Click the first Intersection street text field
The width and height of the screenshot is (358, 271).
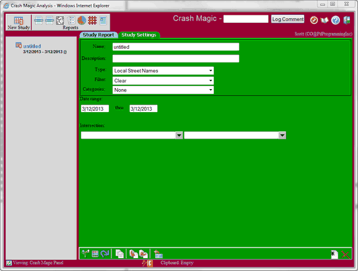[128, 135]
